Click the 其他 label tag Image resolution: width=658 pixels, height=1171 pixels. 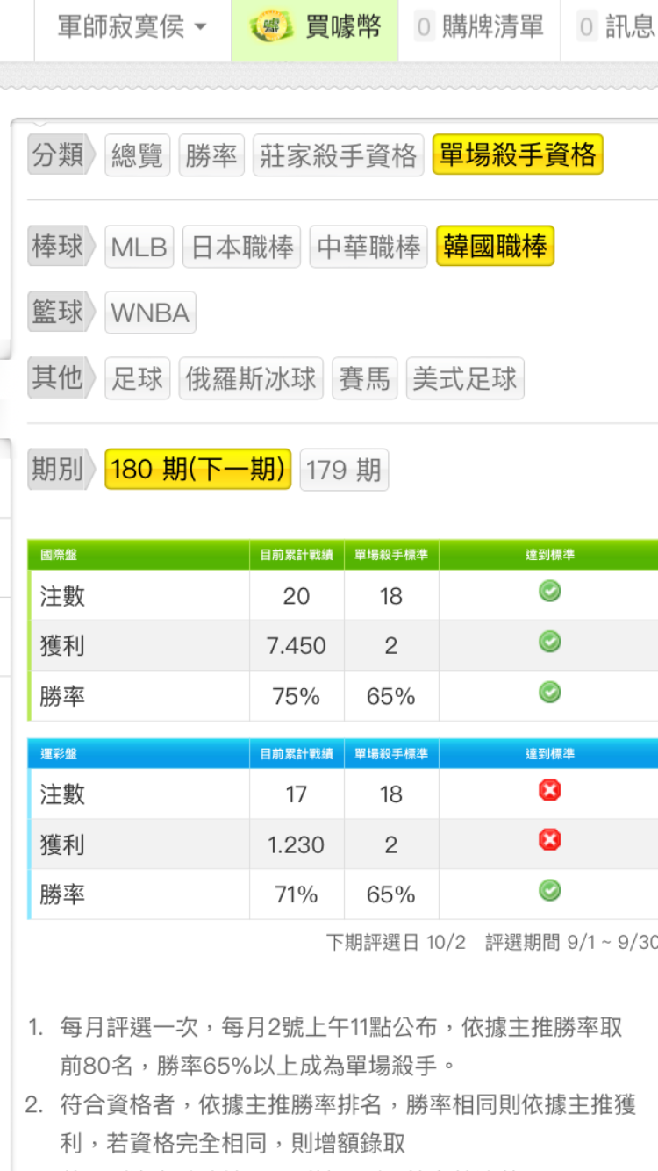pos(61,378)
